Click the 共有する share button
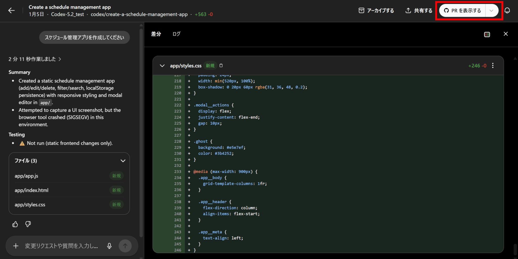The image size is (518, 259). click(x=419, y=11)
